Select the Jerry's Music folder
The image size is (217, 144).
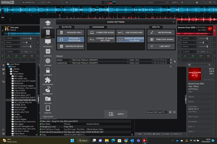[17, 74]
